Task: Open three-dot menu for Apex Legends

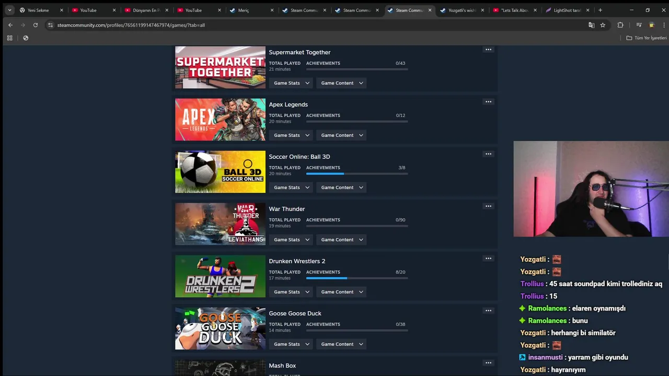Action: [488, 102]
